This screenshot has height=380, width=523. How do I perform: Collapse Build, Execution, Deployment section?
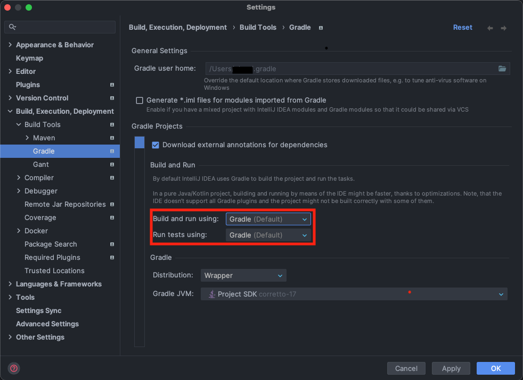click(10, 112)
